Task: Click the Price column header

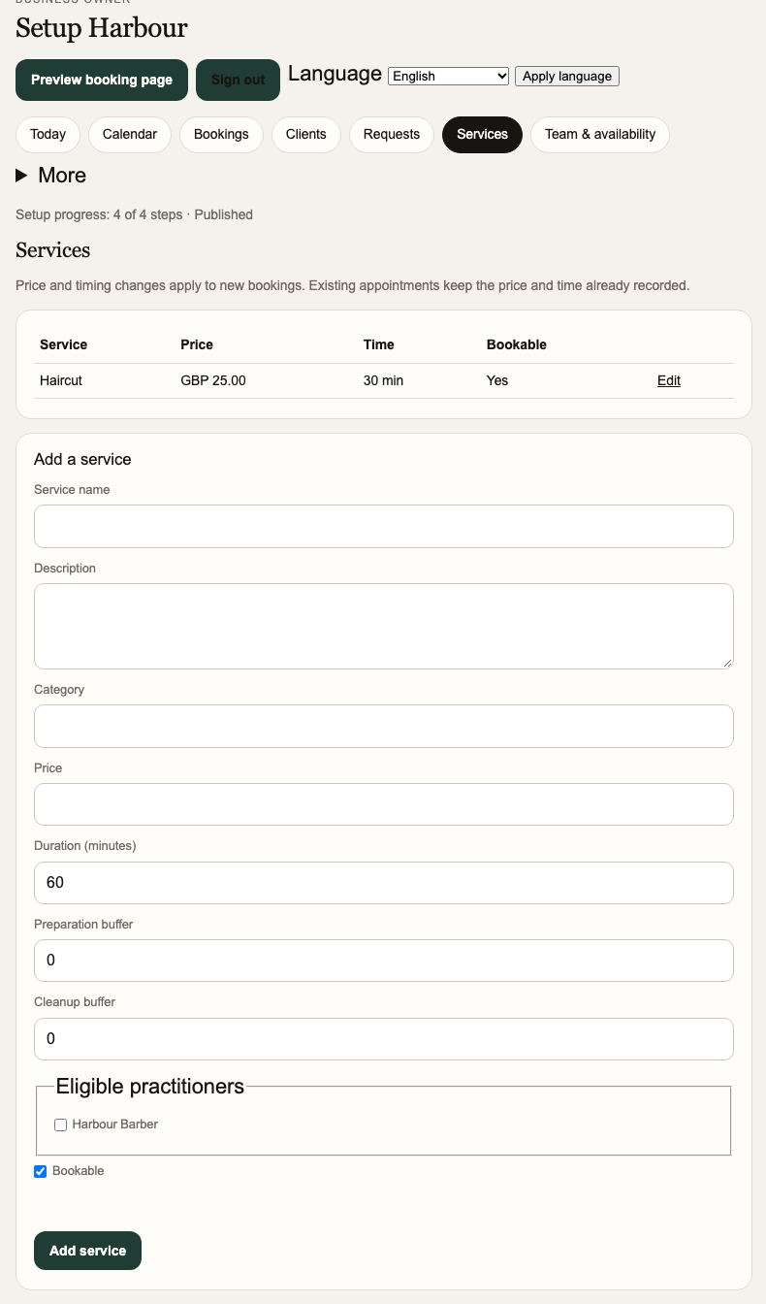Action: (197, 344)
